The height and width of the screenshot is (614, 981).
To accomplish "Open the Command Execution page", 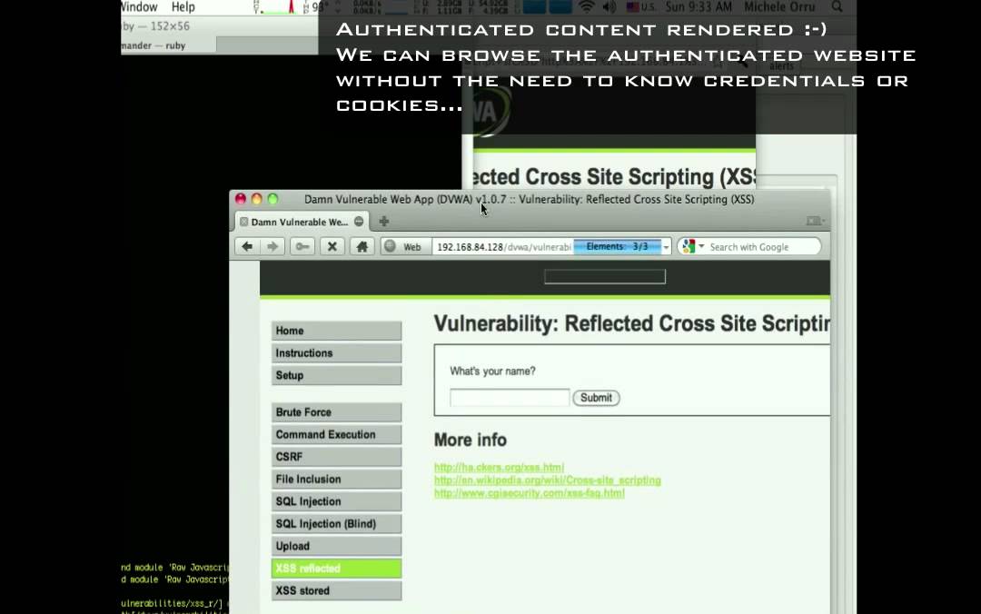I will click(337, 434).
